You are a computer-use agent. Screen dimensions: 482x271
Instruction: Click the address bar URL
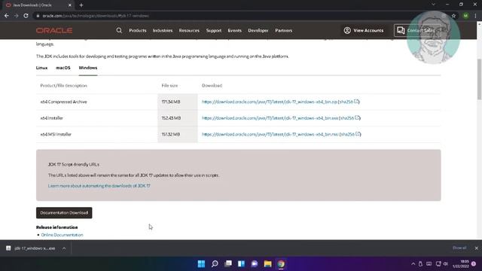96,16
